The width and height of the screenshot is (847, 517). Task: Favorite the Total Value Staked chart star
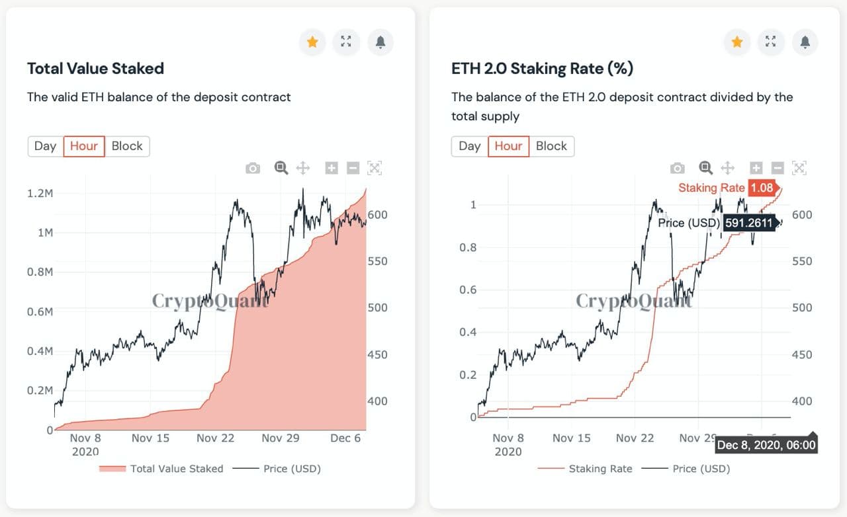(x=312, y=42)
